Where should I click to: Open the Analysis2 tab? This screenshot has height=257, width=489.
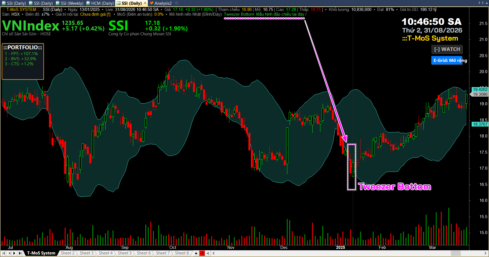click(161, 3)
